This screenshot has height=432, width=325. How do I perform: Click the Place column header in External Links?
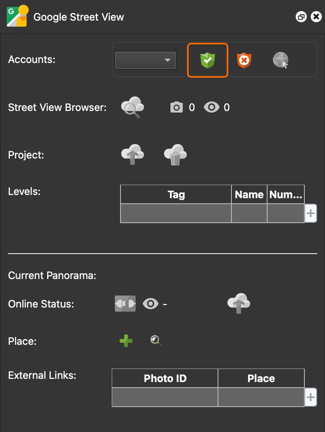[261, 378]
